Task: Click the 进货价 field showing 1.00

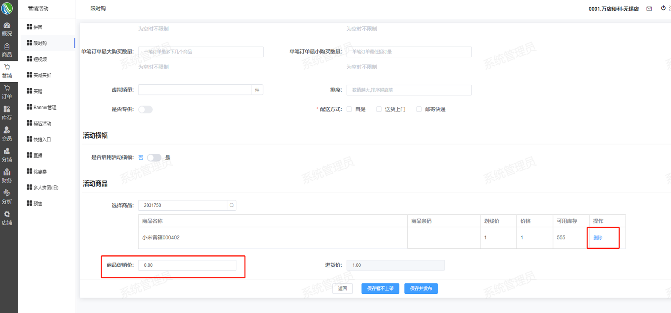Action: coord(395,265)
